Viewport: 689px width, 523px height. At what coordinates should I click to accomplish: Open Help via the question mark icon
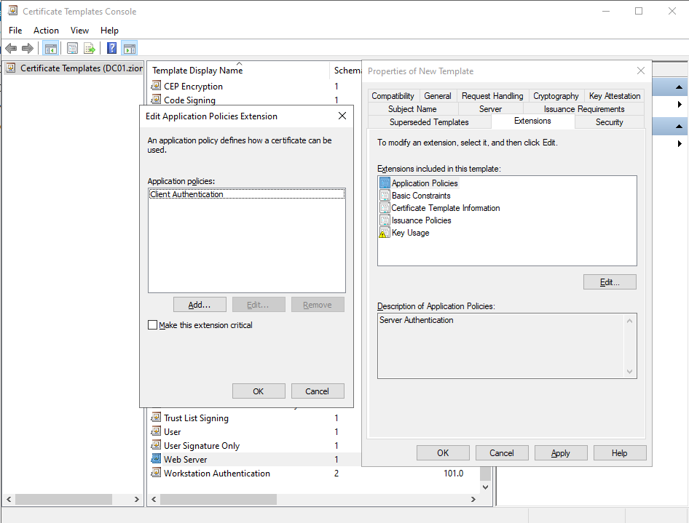(110, 48)
